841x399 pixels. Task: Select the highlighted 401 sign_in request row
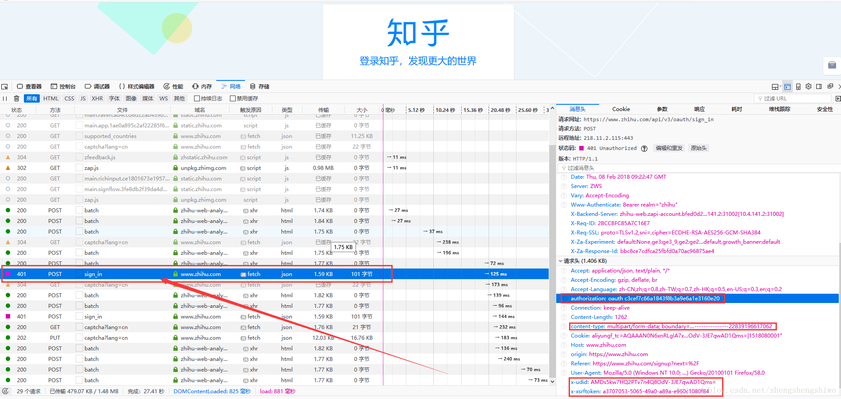point(274,274)
